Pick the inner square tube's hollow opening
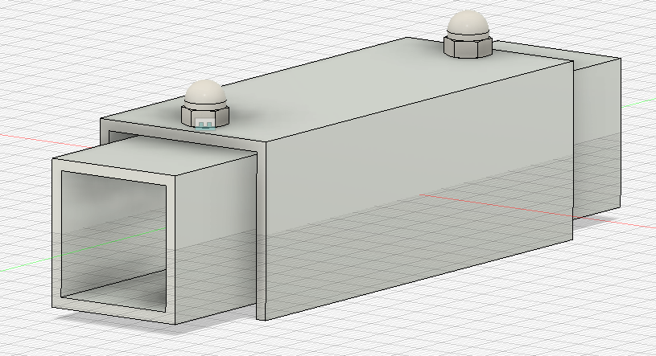This screenshot has height=356, width=656. [x=113, y=241]
